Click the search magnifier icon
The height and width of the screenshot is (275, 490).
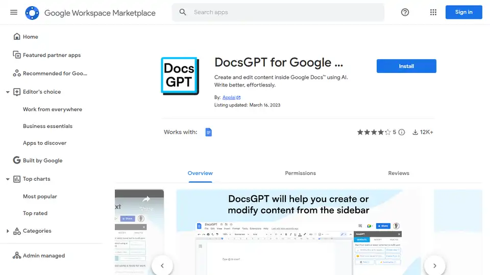coord(183,12)
